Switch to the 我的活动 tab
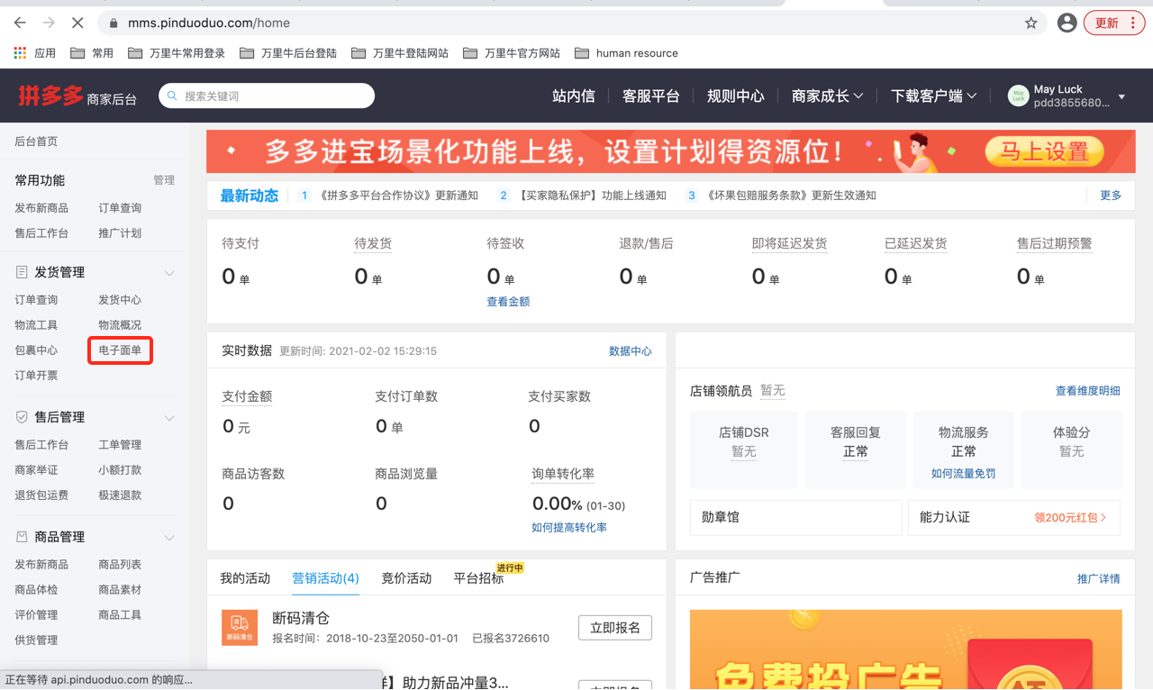 pos(245,578)
